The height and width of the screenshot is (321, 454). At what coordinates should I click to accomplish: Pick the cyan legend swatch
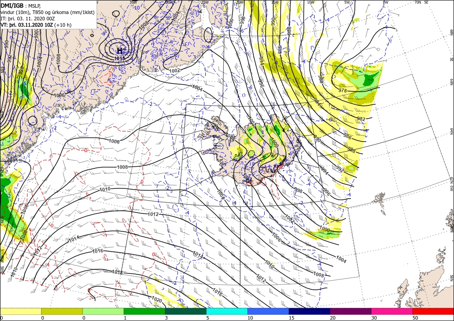coord(227,311)
